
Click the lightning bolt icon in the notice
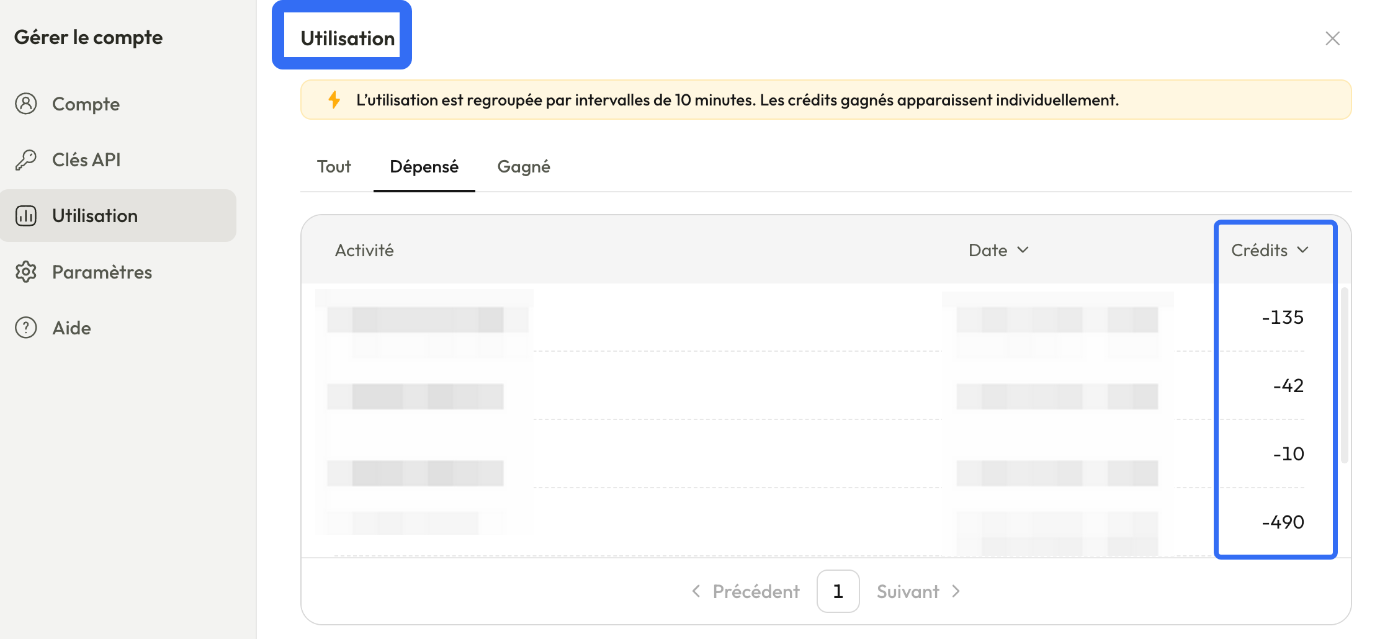pyautogui.click(x=334, y=100)
